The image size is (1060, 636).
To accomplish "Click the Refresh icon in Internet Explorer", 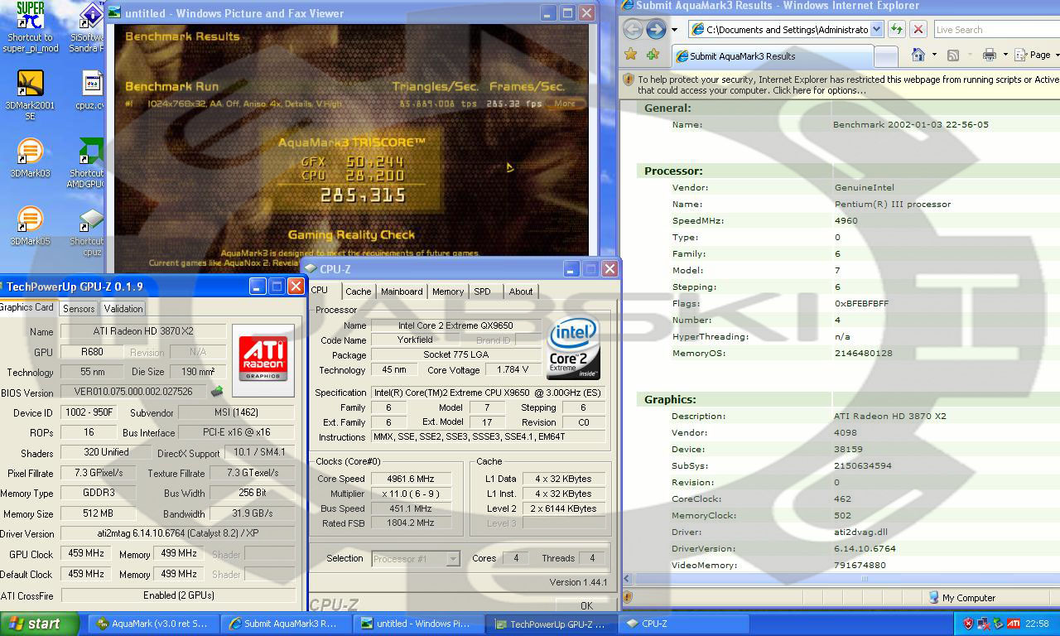I will 897,29.
